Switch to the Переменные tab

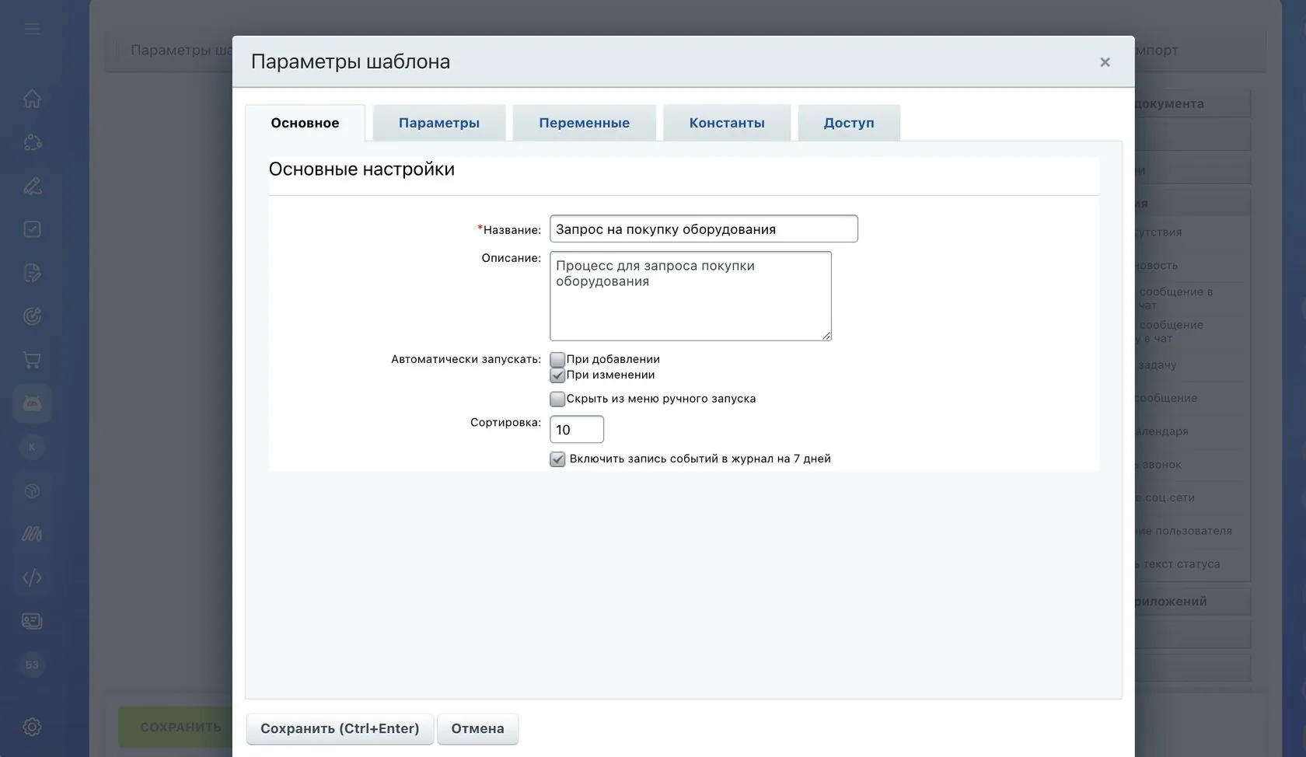(585, 123)
